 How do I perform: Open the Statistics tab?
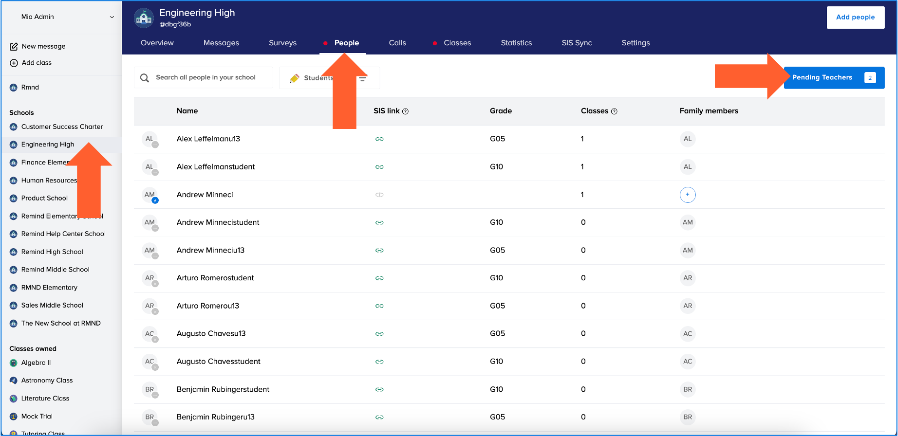[516, 43]
